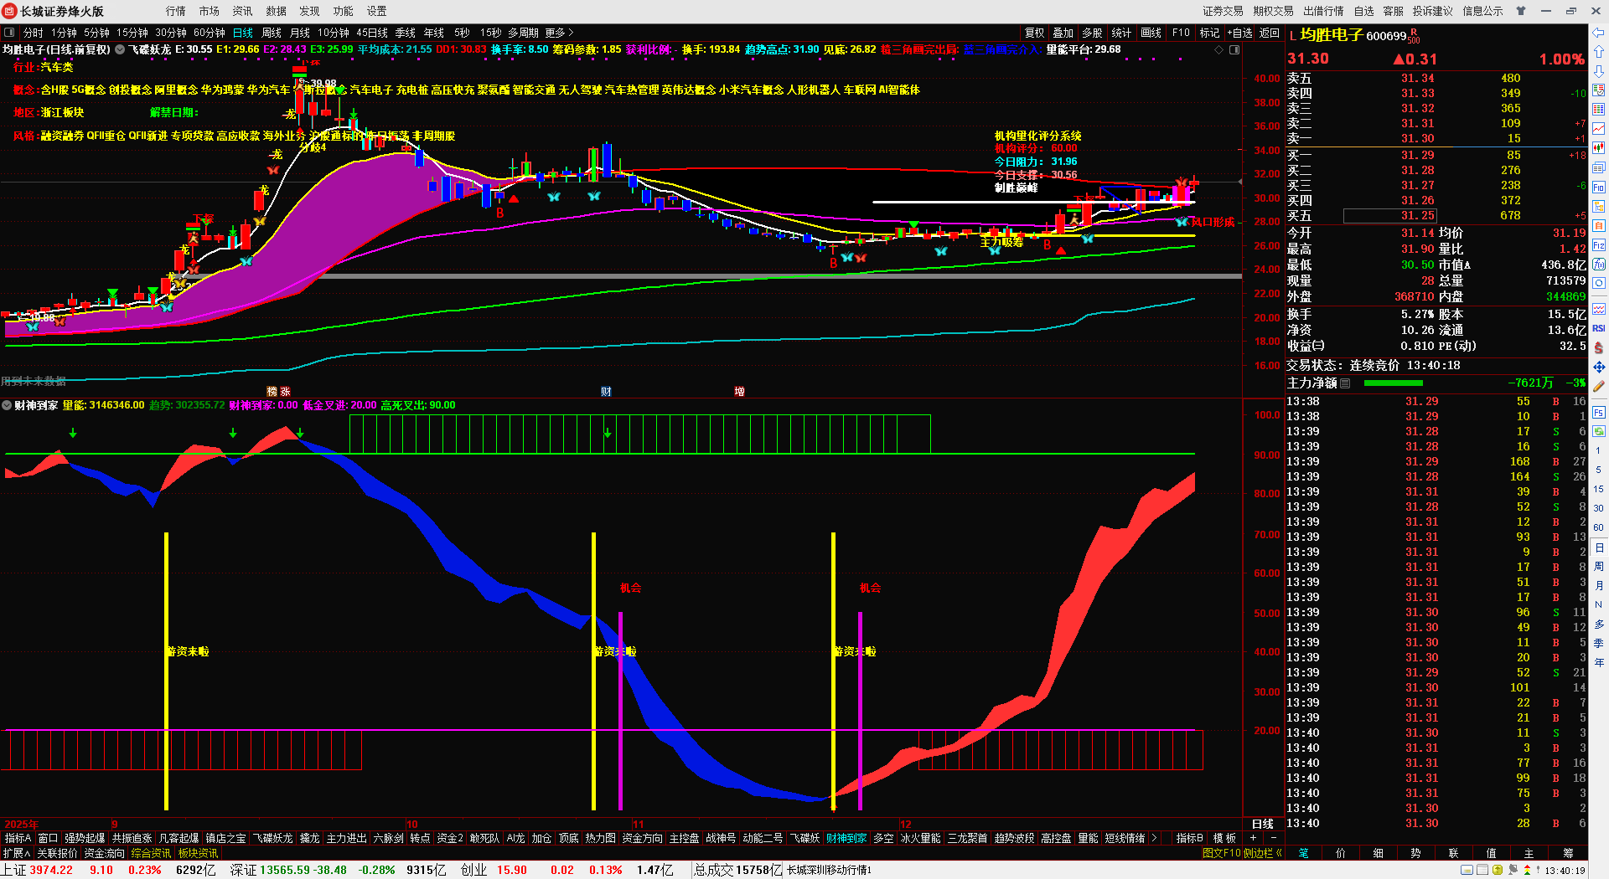
Task: Select 年 yearly period in right sidebar
Action: tap(1599, 662)
